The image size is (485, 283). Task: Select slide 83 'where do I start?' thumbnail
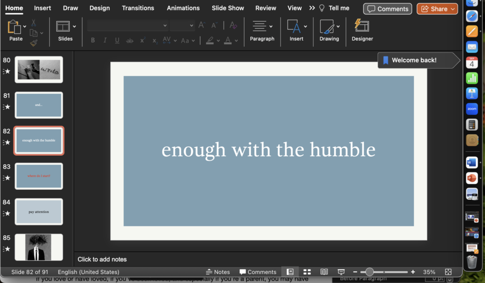(x=39, y=176)
